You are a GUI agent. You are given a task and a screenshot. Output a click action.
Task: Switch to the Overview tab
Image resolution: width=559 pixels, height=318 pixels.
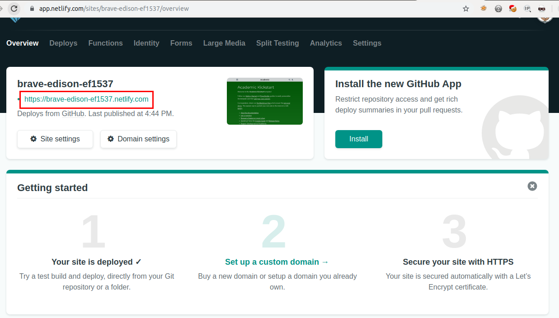pos(23,43)
